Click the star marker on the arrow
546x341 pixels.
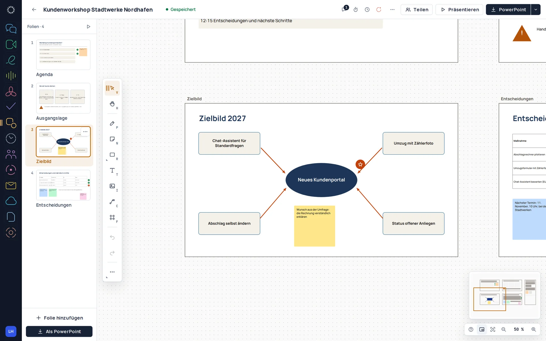click(360, 164)
